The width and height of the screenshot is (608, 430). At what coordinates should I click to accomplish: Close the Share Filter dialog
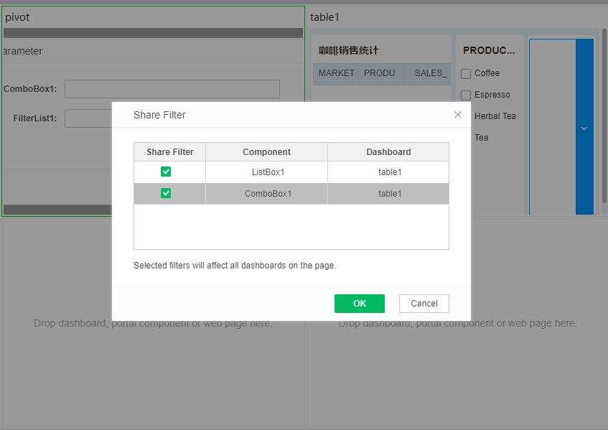458,115
